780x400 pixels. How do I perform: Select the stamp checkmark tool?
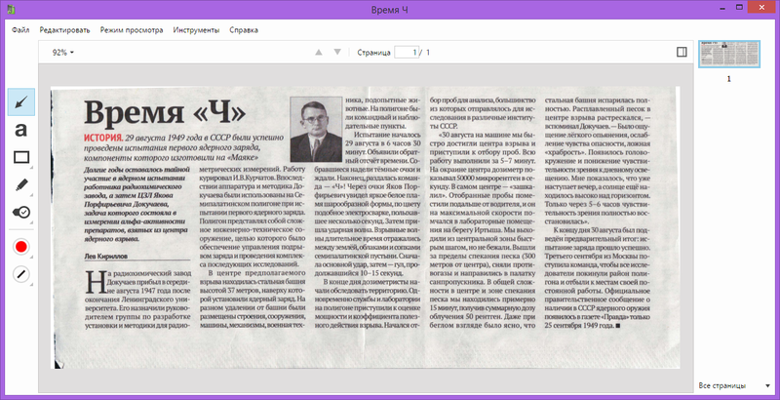click(20, 213)
